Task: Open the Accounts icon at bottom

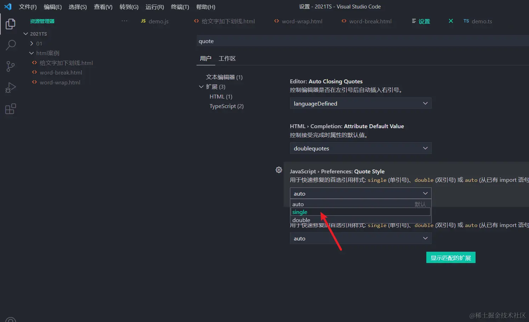Action: point(11,320)
